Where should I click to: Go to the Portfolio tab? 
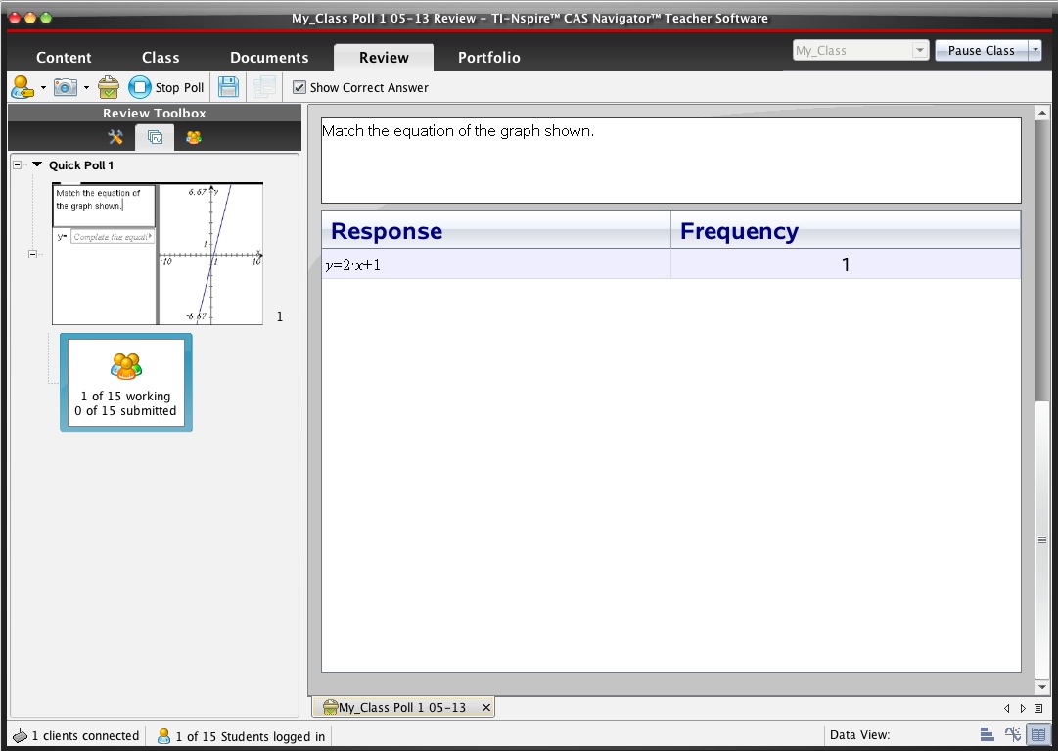pos(488,58)
